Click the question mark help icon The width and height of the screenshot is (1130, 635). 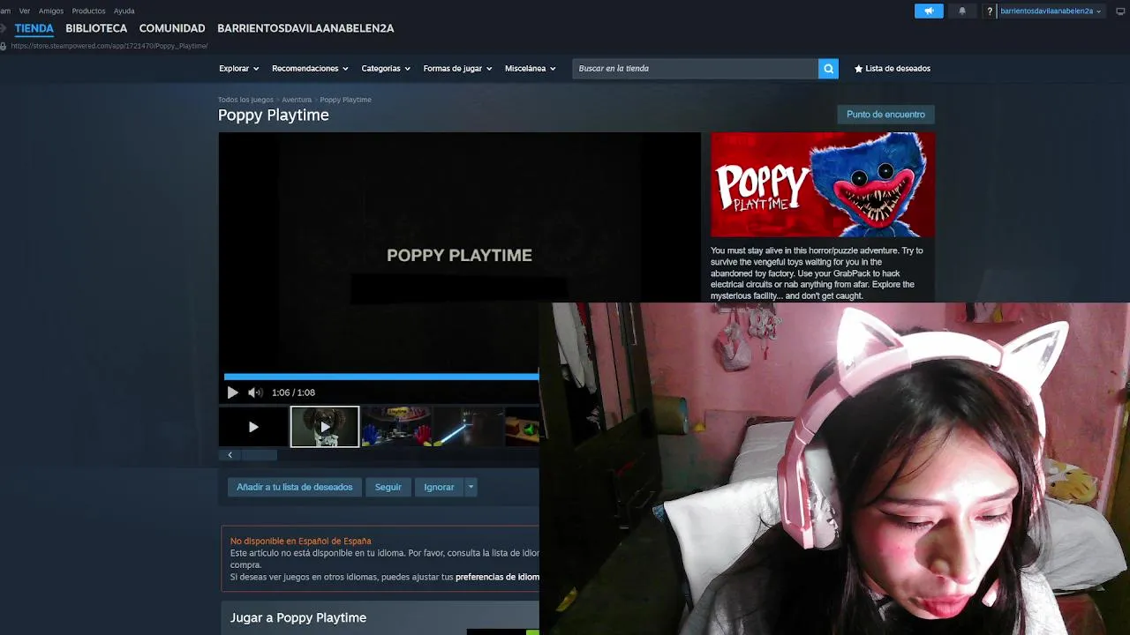tap(990, 11)
